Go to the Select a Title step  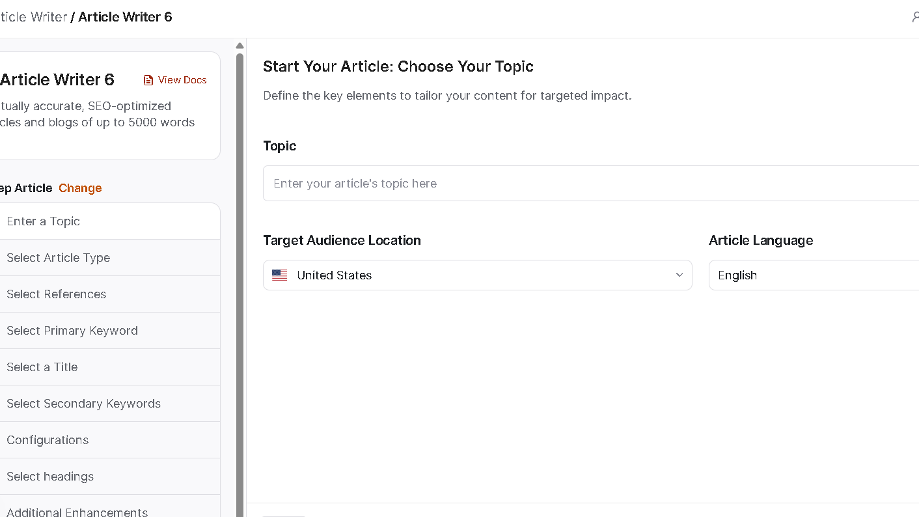(109, 367)
